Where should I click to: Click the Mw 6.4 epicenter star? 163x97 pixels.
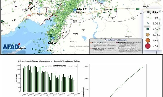pyautogui.click(x=53, y=38)
